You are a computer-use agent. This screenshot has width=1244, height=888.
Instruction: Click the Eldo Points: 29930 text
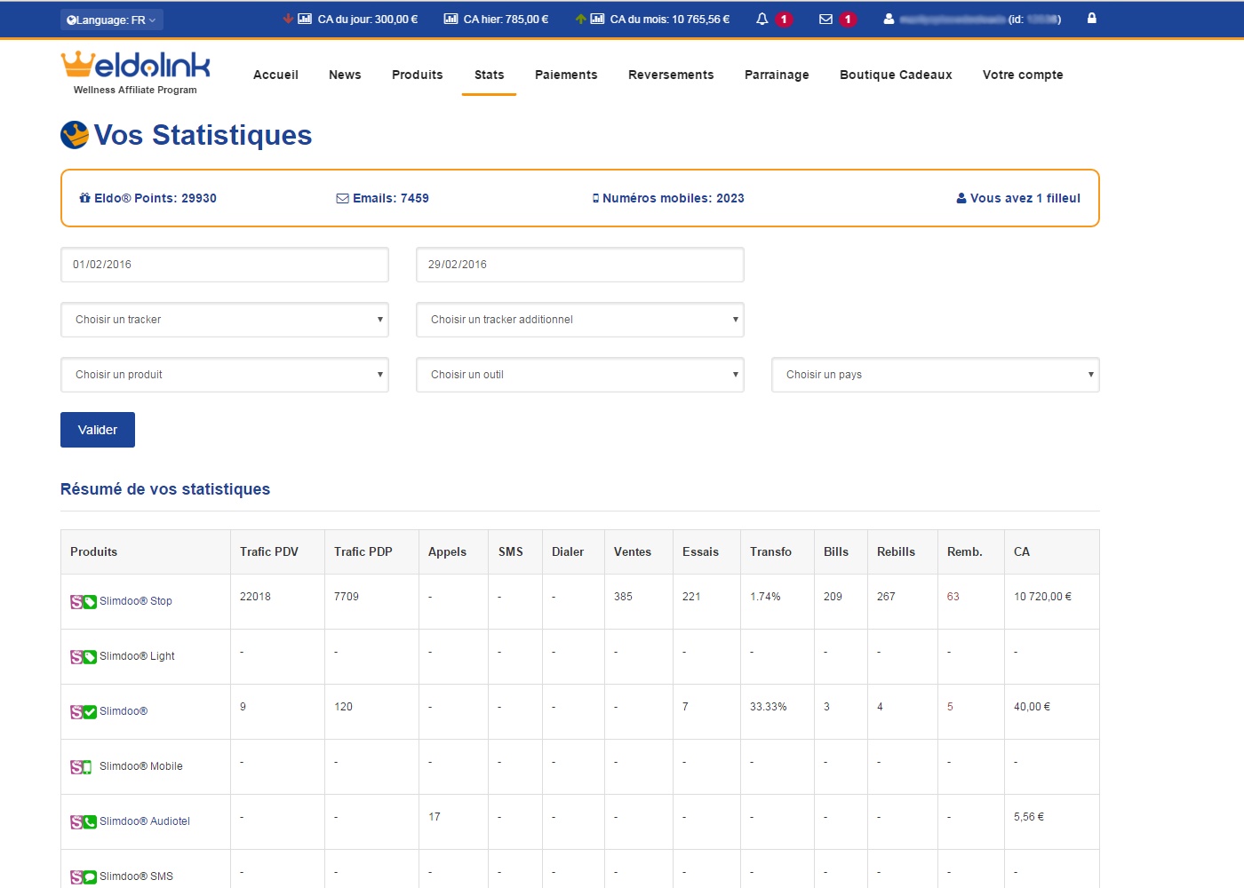point(155,198)
